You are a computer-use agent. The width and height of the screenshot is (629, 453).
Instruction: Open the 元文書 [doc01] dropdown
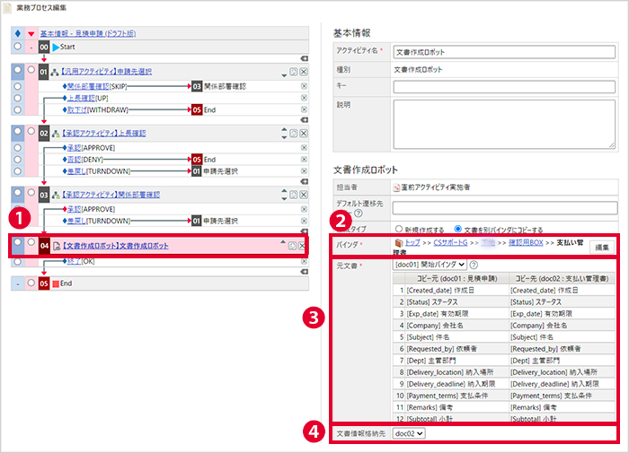tap(430, 265)
